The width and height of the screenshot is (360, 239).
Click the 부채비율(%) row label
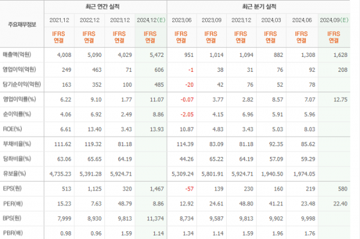tap(17, 144)
